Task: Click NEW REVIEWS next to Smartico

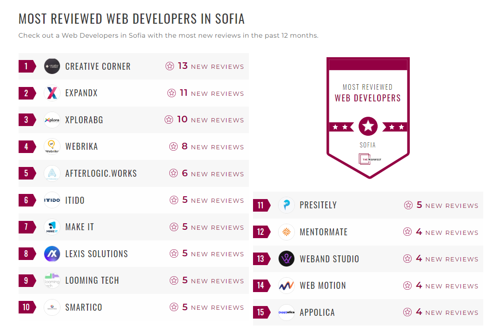Action: point(218,307)
